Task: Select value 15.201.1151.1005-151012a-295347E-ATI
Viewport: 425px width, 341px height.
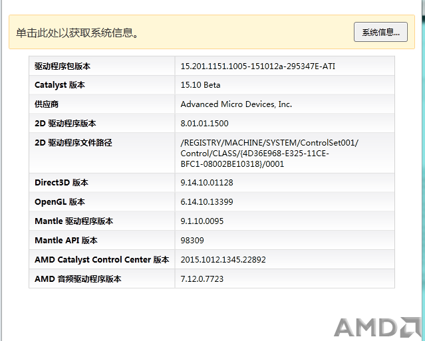Action: pyautogui.click(x=258, y=66)
